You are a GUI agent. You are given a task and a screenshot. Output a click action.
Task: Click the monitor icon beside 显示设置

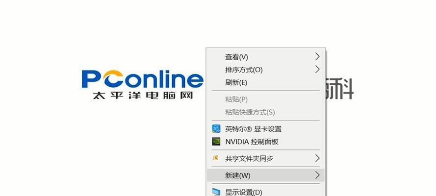216,192
